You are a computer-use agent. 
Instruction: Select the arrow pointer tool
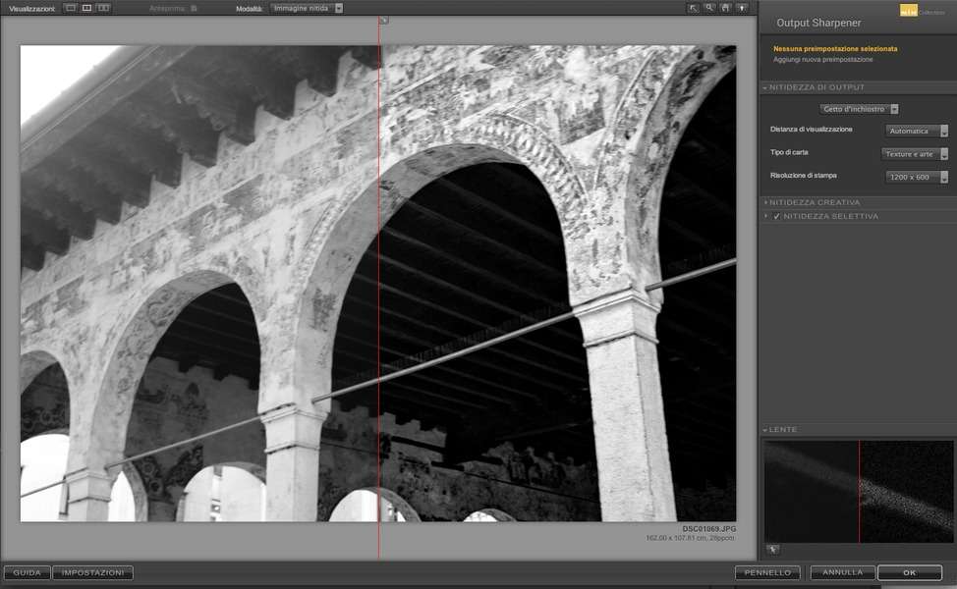(x=694, y=8)
